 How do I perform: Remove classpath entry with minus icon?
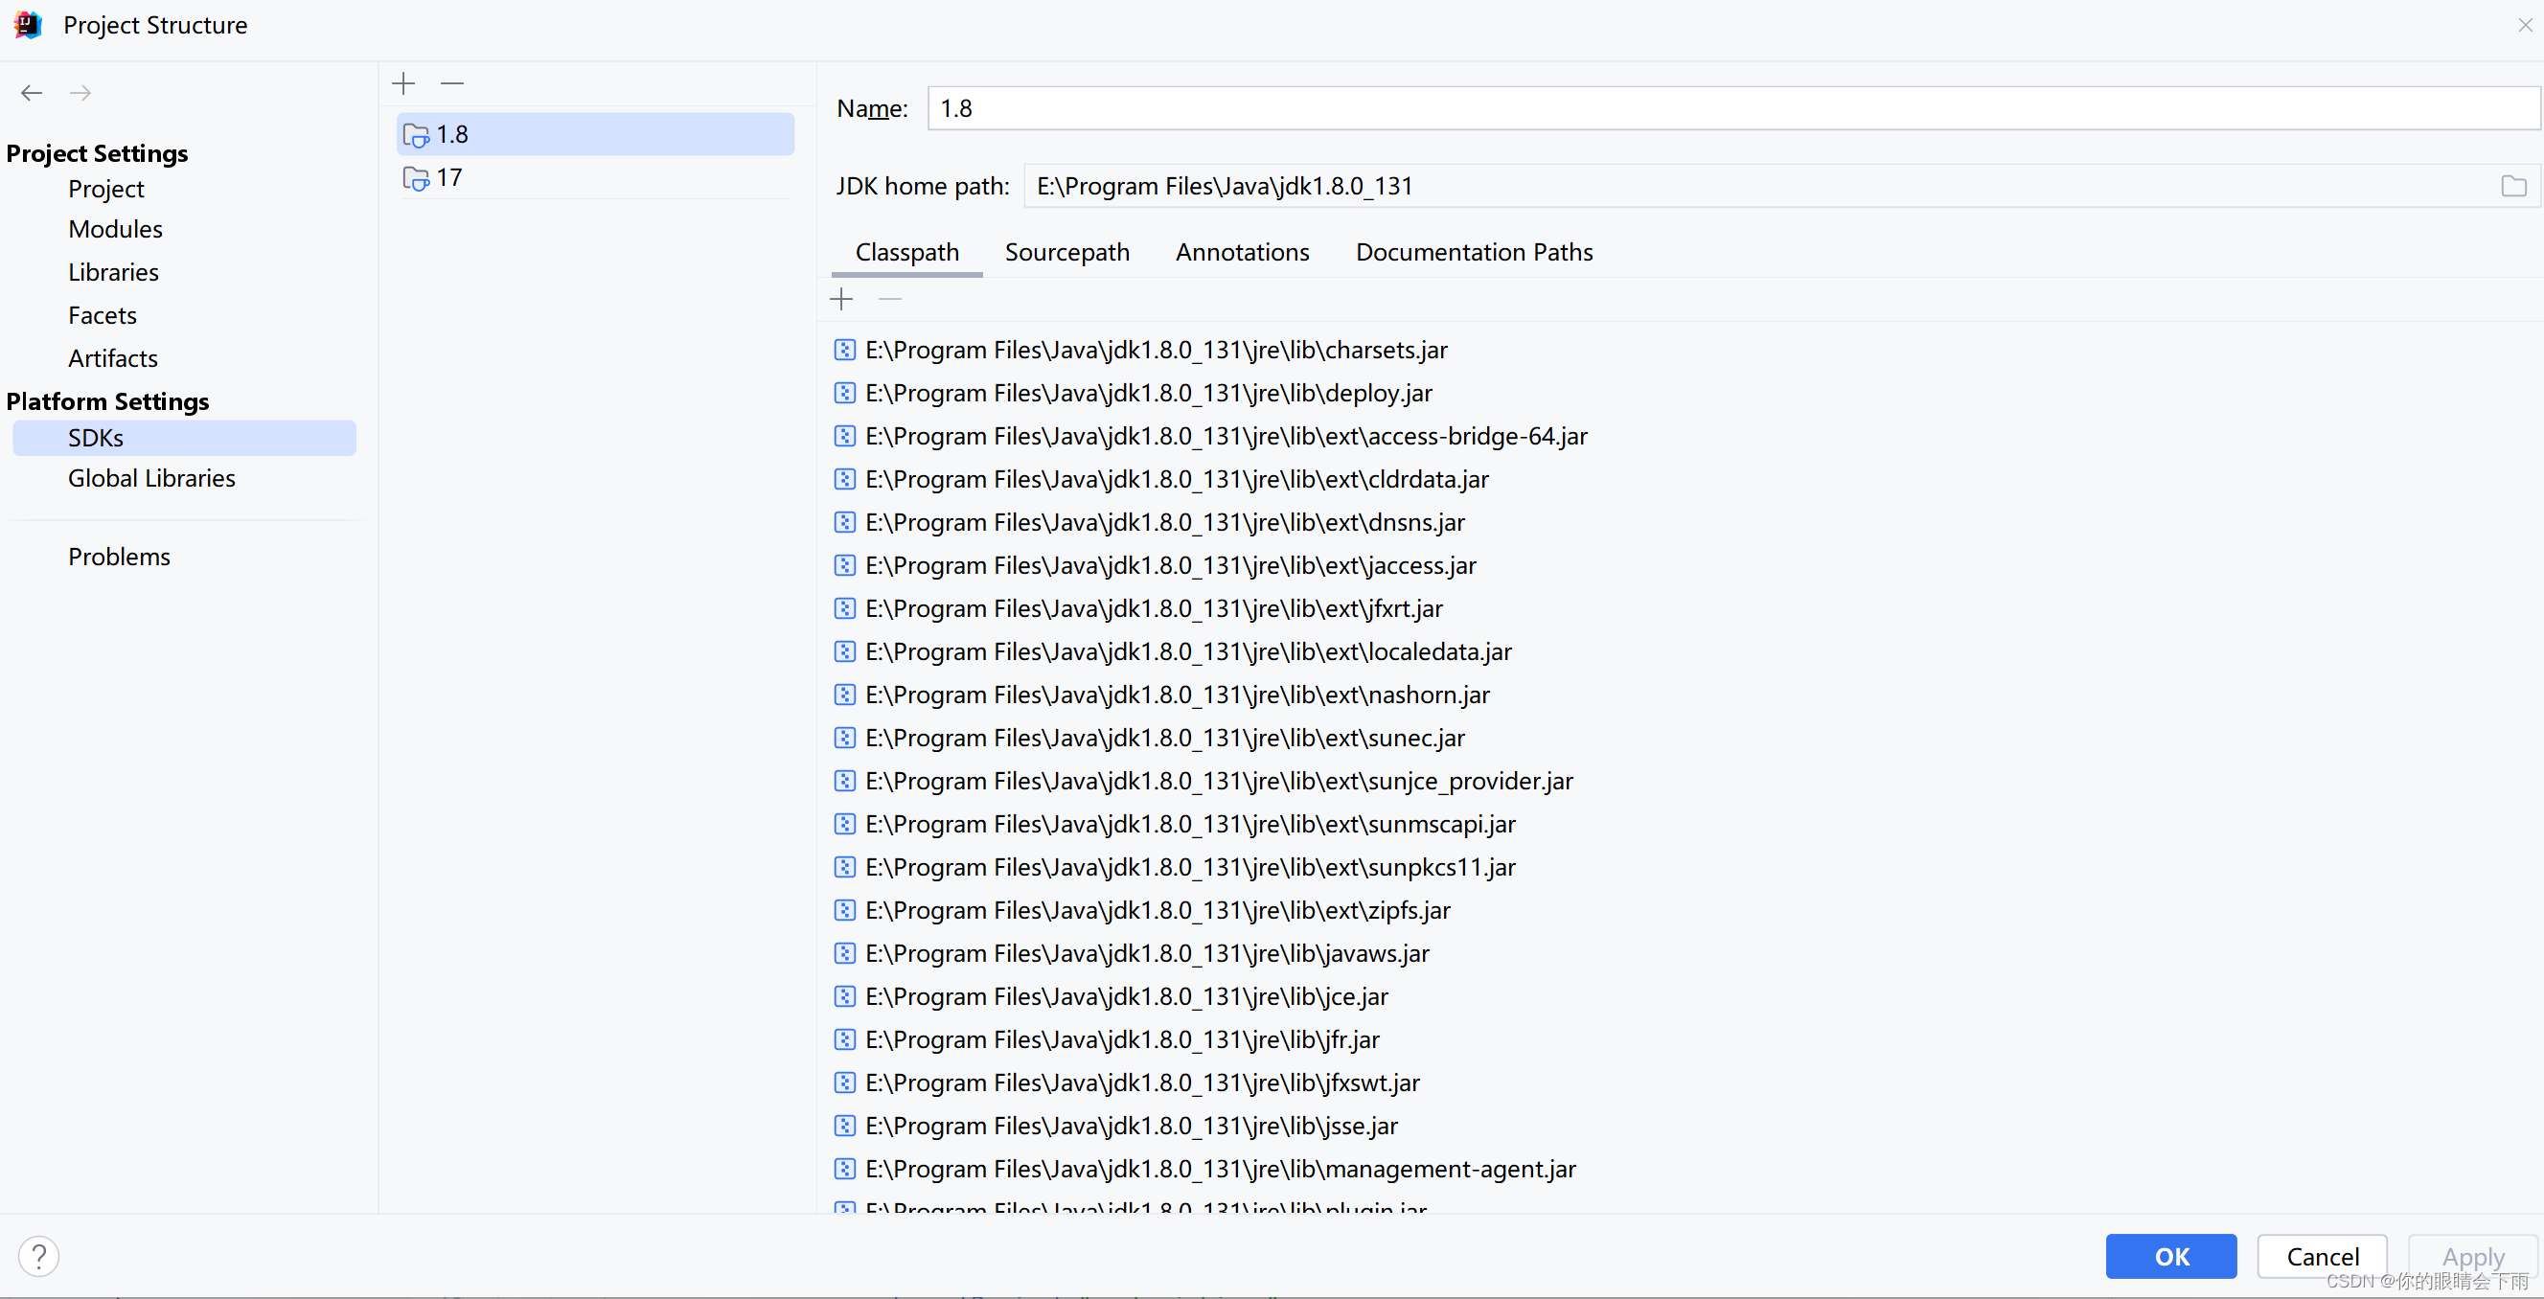click(x=889, y=298)
